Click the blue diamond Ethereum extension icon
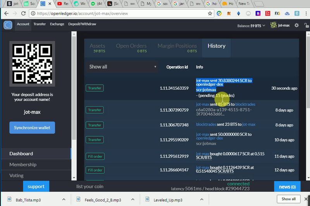Image resolution: width=310 pixels, height=206 pixels. click(x=238, y=14)
